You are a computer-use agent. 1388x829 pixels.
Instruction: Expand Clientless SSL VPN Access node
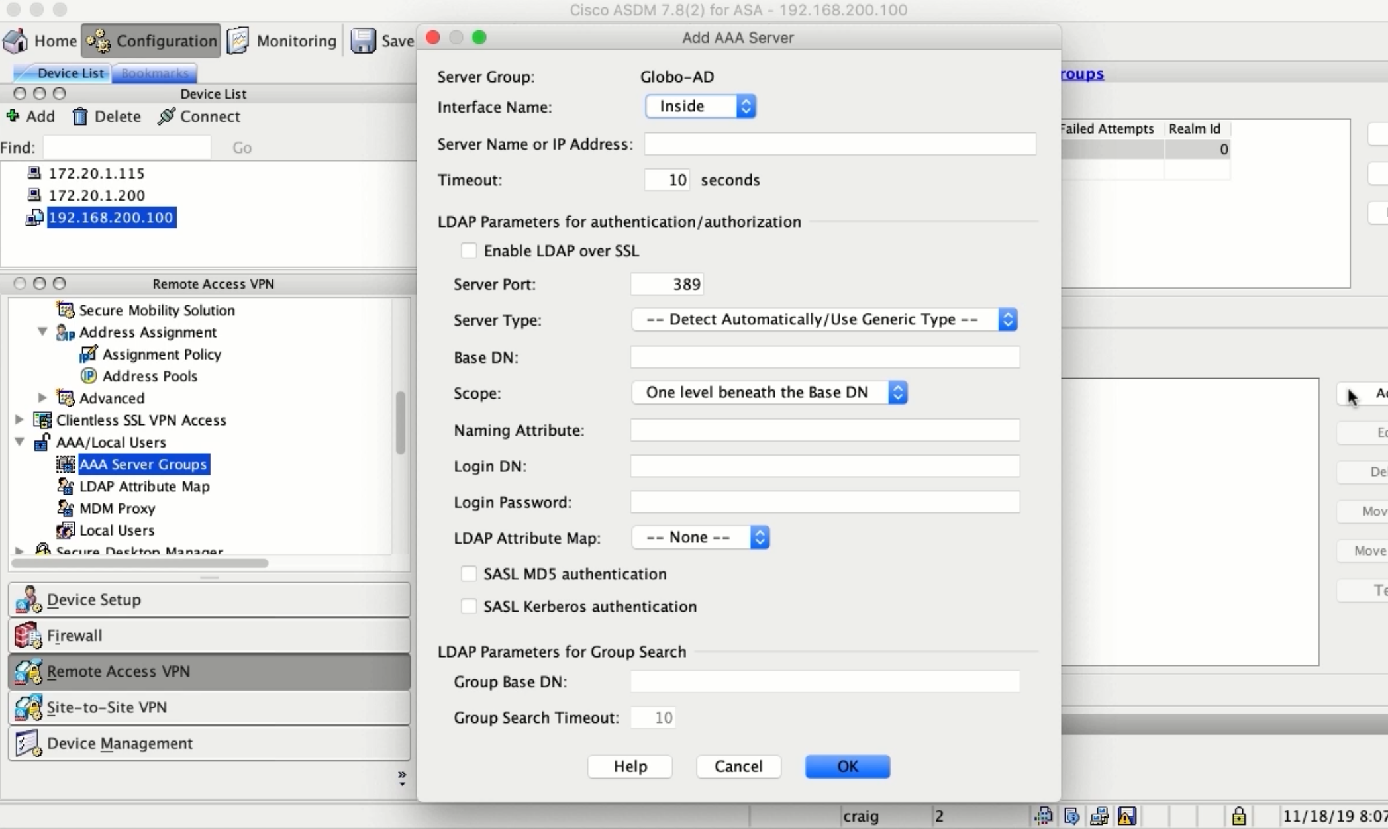[x=19, y=420]
